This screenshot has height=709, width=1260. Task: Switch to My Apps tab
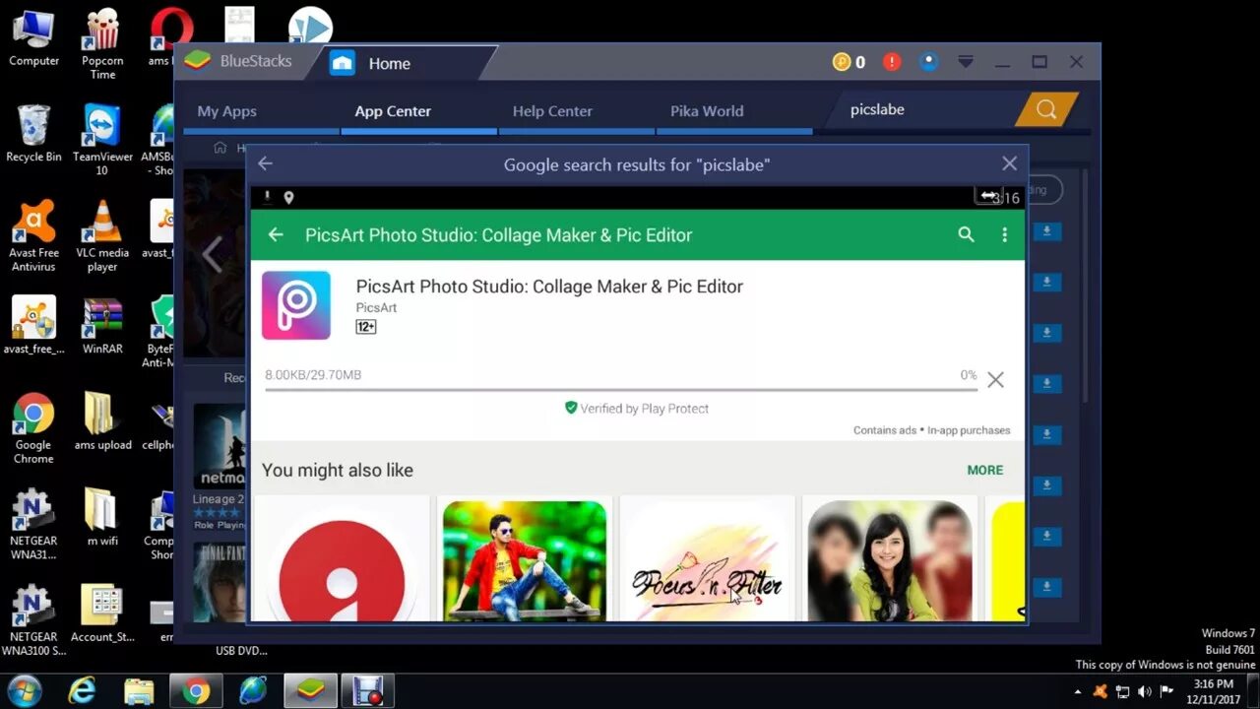226,111
